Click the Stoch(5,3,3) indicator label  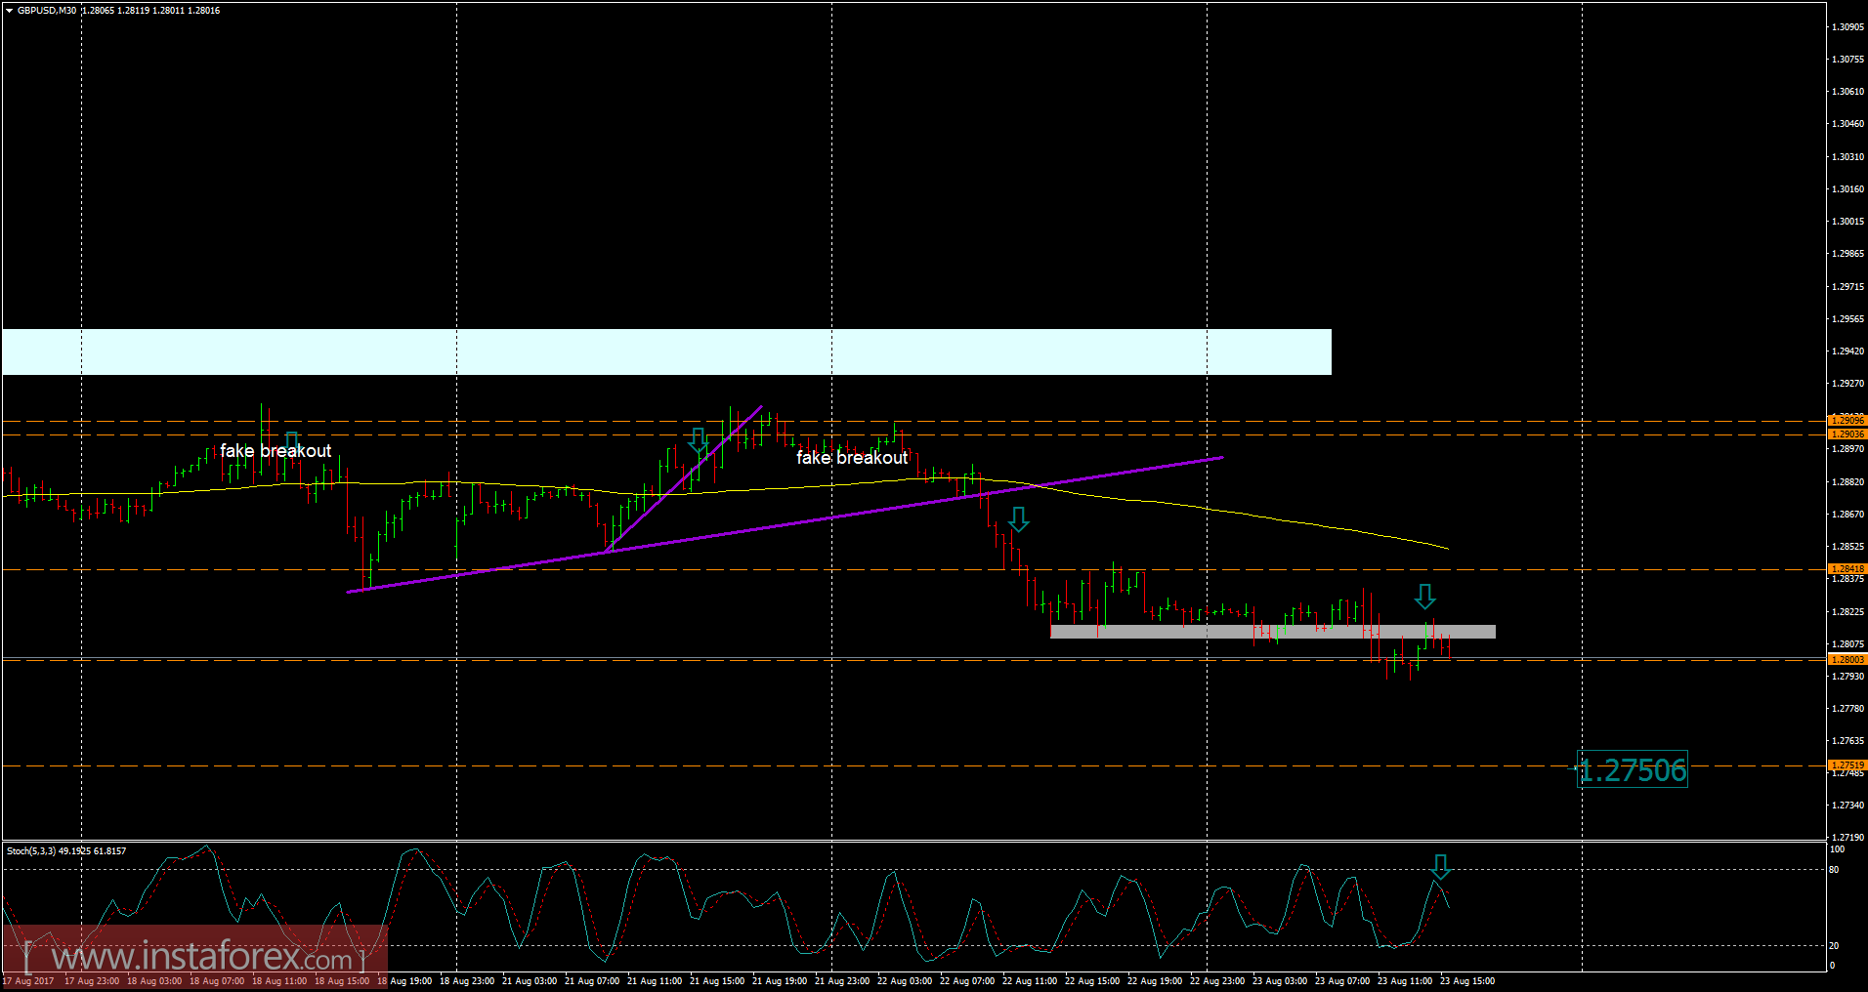pyautogui.click(x=66, y=851)
